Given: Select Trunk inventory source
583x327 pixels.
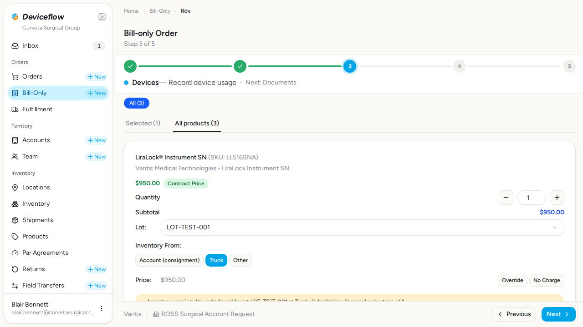Looking at the screenshot, I should [216, 260].
